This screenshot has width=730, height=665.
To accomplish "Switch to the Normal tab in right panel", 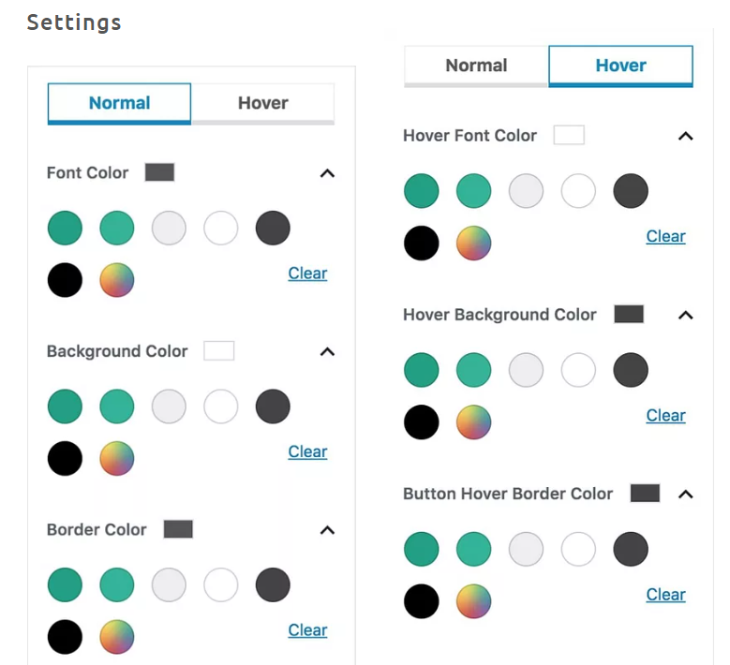I will [476, 66].
